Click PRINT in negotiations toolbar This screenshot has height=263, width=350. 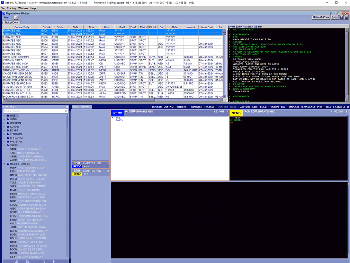320,107
